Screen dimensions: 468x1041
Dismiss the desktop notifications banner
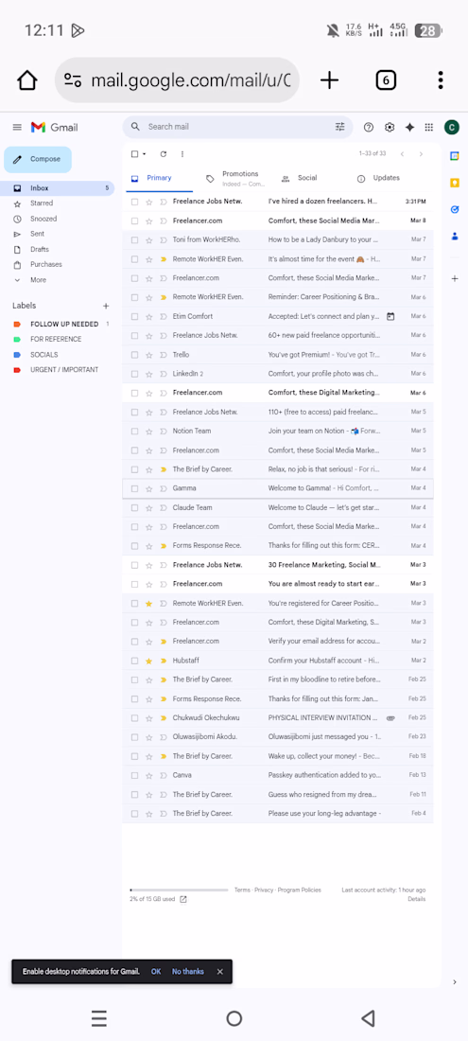[x=219, y=971]
